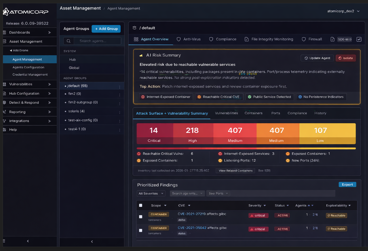This screenshot has height=251, width=368.
Task: Expand the Detect & Respond menu arrow
Action: click(50, 102)
